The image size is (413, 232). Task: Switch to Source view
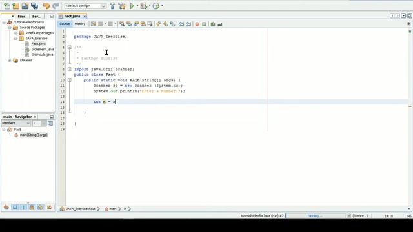(x=65, y=24)
